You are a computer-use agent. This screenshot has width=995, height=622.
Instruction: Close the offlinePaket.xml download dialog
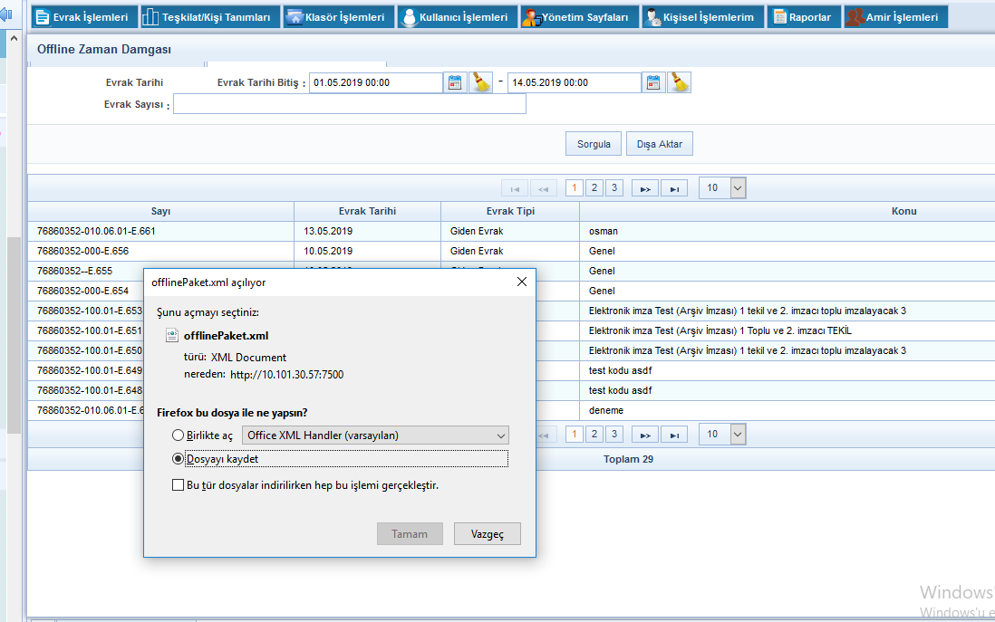point(521,282)
